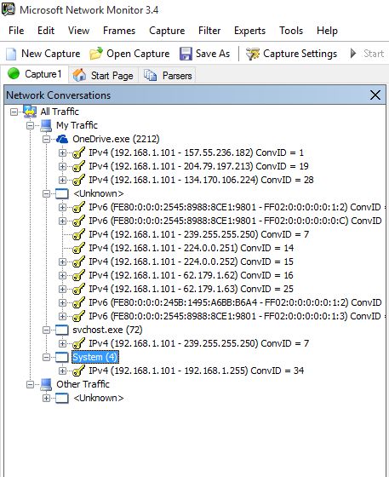Image resolution: width=389 pixels, height=477 pixels.
Task: Select svchost conversation 239.255.255.250
Action: click(x=198, y=344)
